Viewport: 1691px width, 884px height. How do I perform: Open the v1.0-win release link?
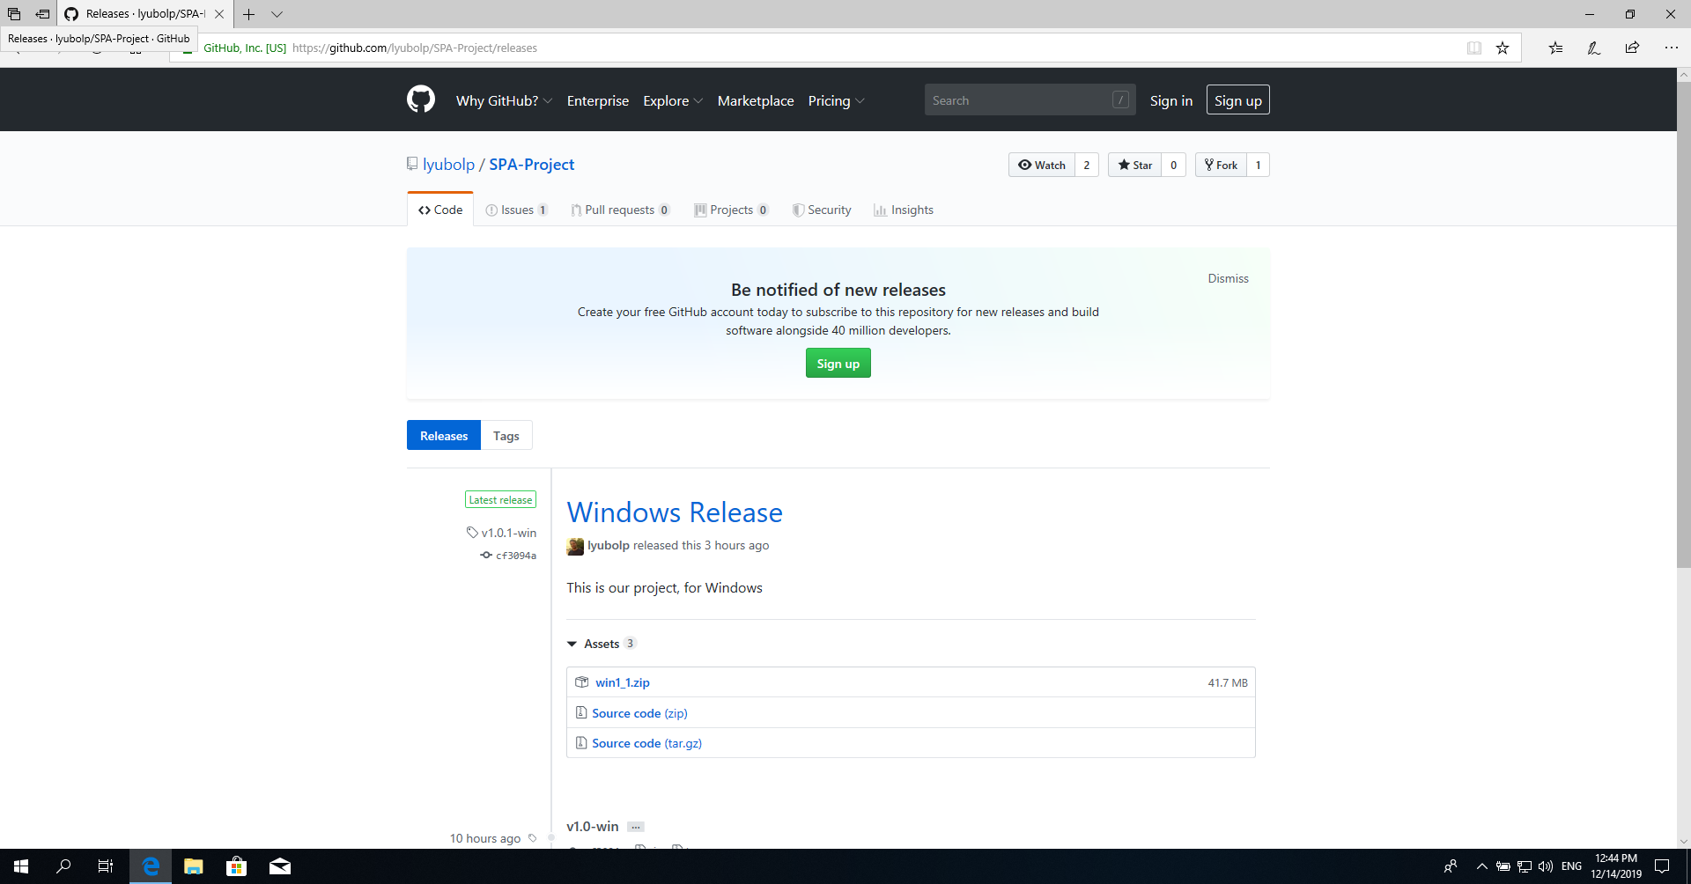593,826
